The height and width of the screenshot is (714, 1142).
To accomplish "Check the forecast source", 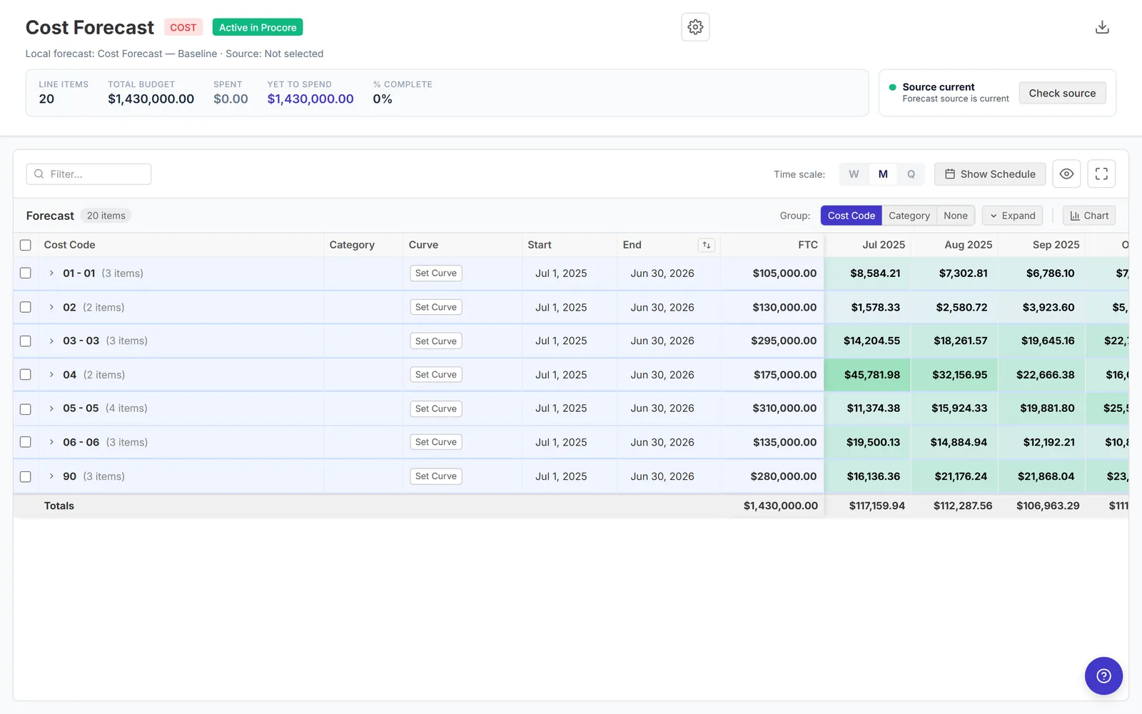I will click(1062, 94).
